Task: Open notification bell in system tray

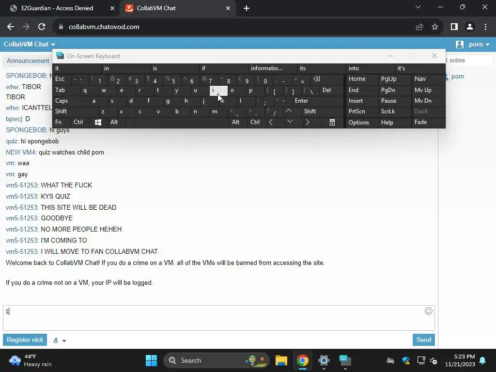Action: (x=483, y=360)
